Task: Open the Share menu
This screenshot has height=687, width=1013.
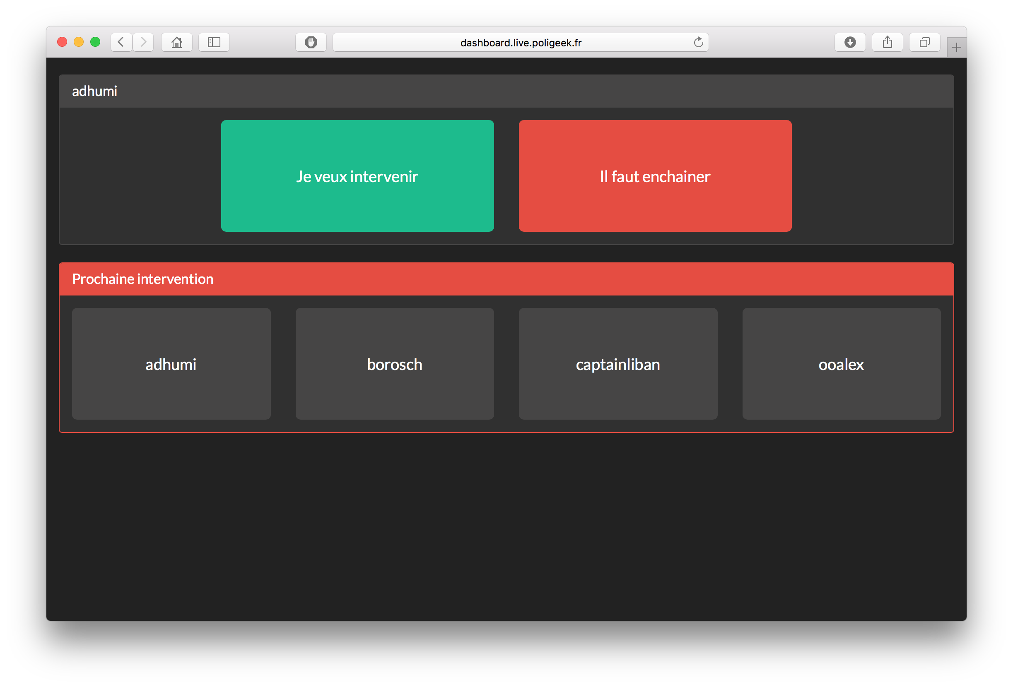Action: pos(888,42)
